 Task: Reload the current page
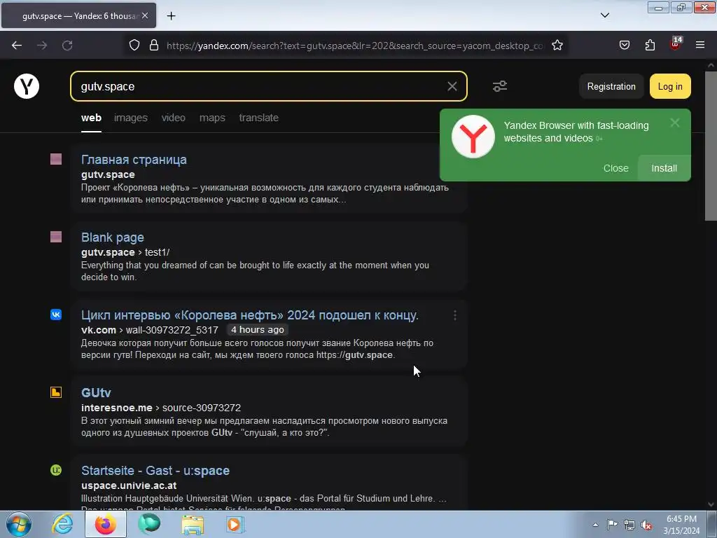pyautogui.click(x=67, y=46)
